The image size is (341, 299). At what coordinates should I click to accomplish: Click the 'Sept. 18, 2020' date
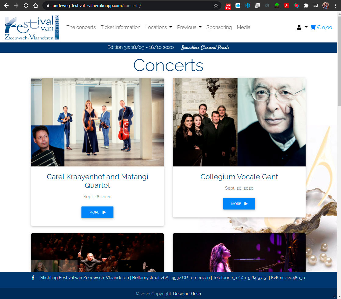(x=97, y=197)
